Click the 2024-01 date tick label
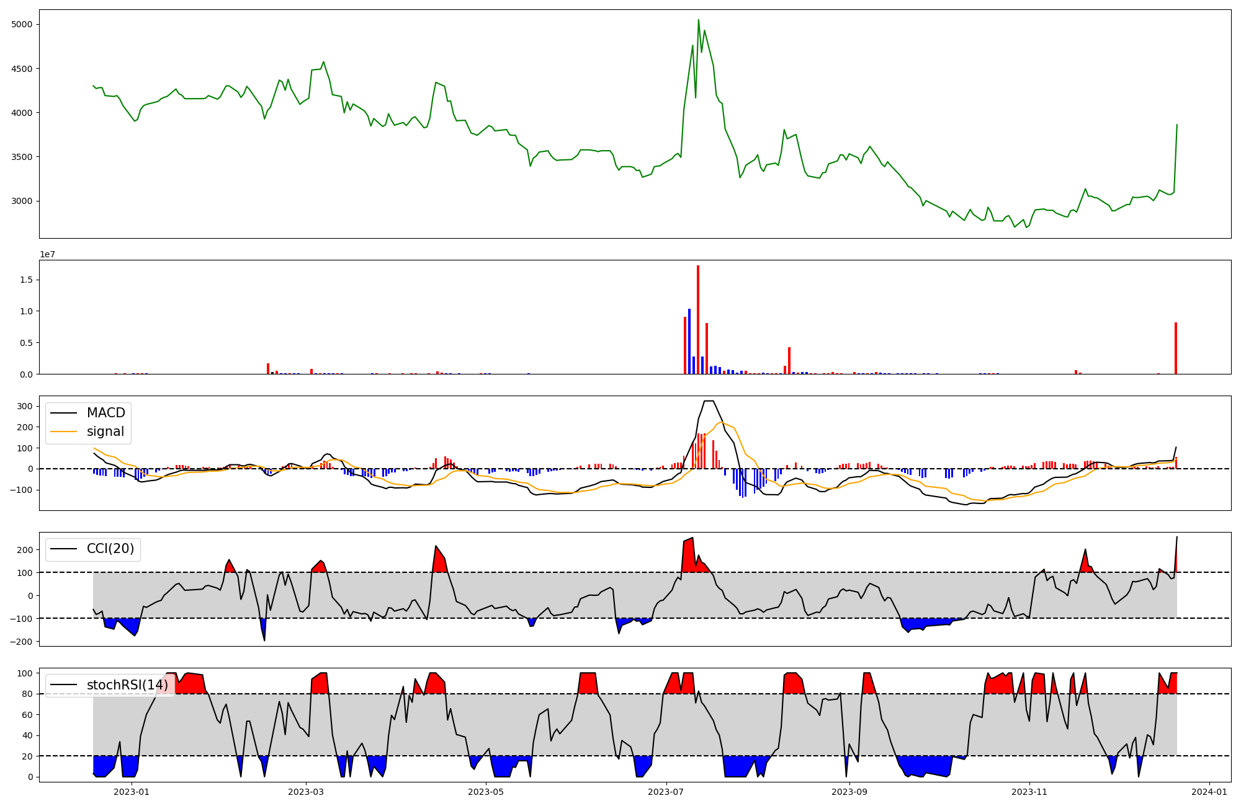1241x806 pixels. tap(1210, 792)
